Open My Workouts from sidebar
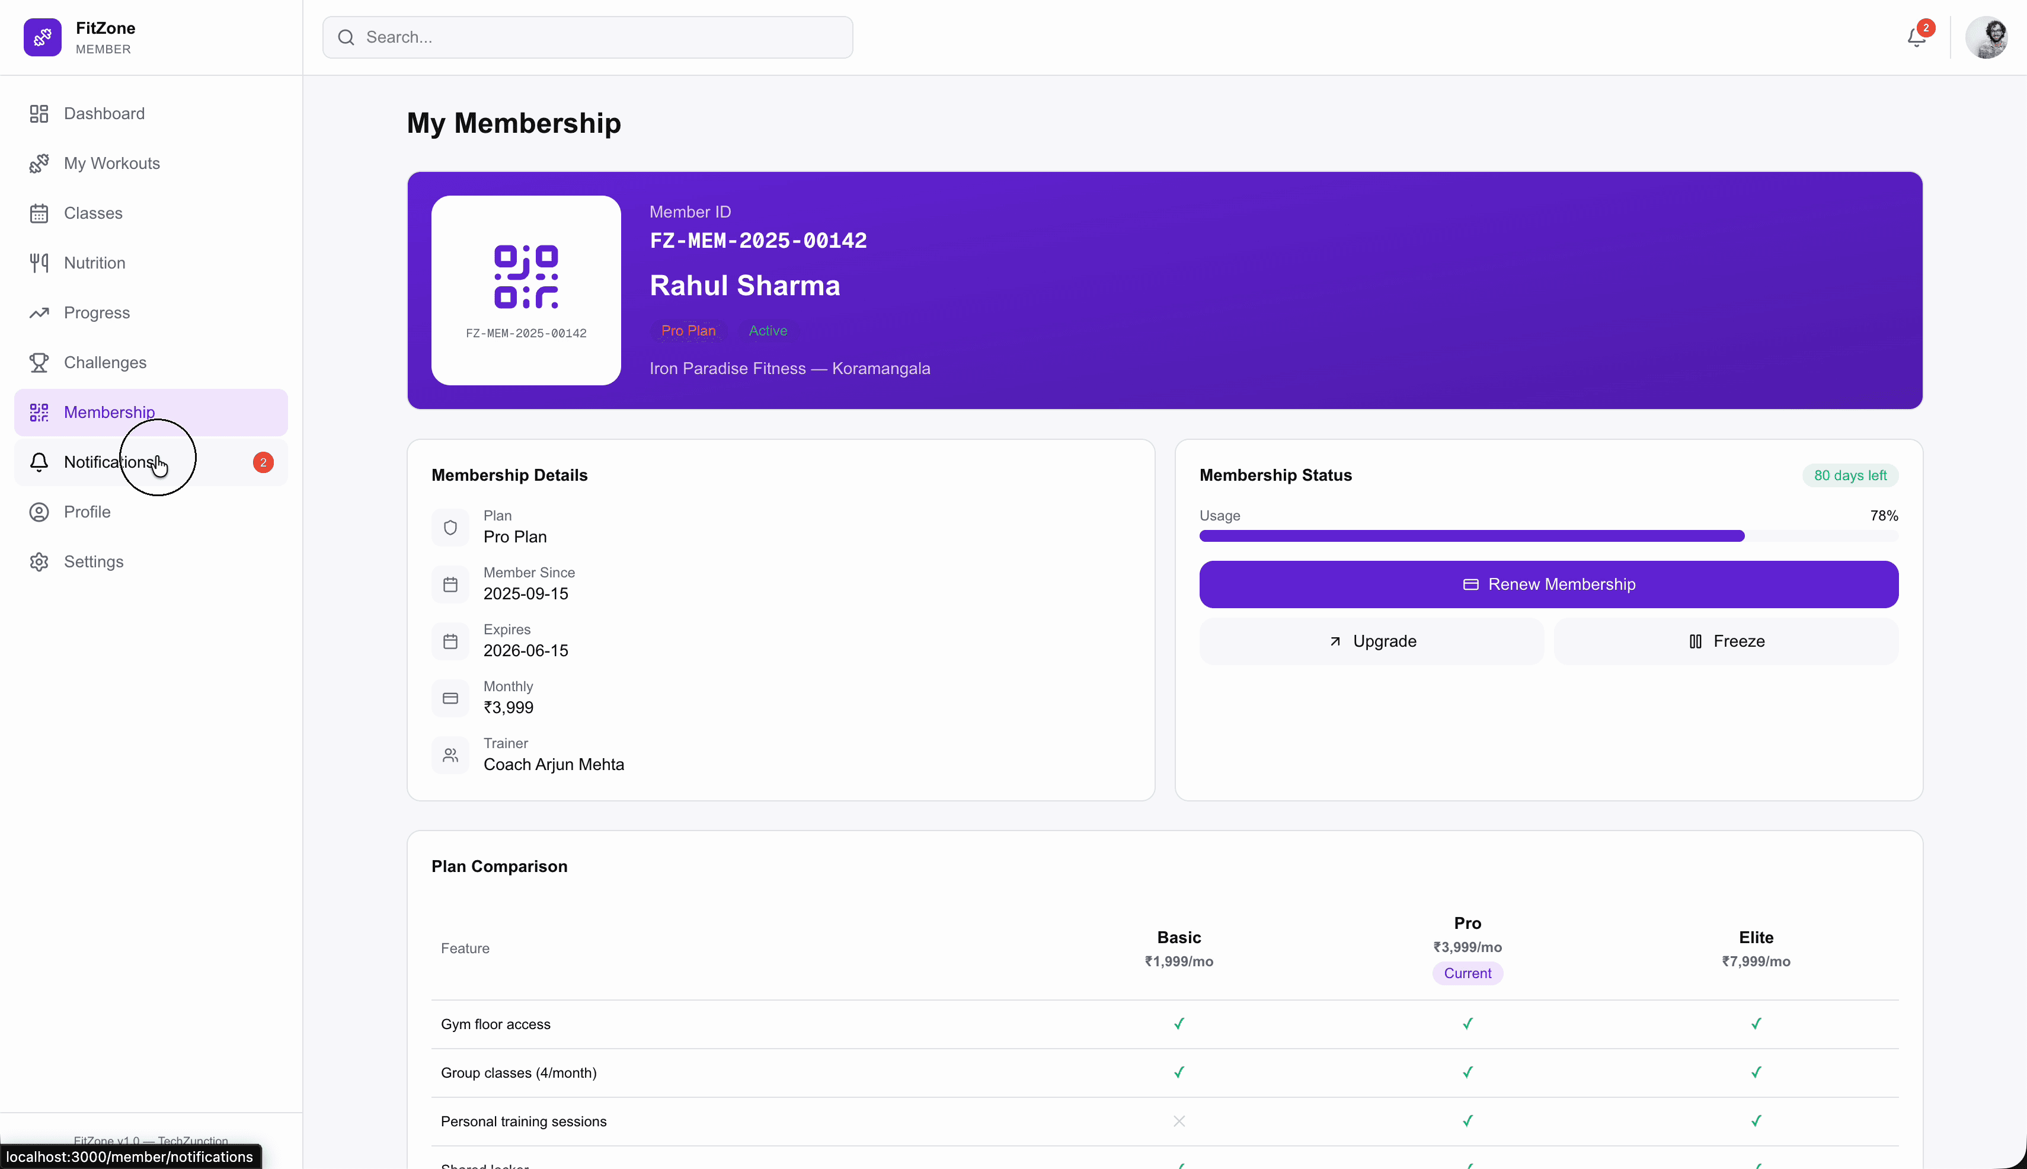 (111, 163)
